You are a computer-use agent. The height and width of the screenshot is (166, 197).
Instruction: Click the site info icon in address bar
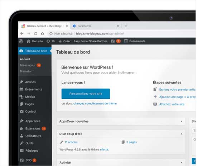51,34
